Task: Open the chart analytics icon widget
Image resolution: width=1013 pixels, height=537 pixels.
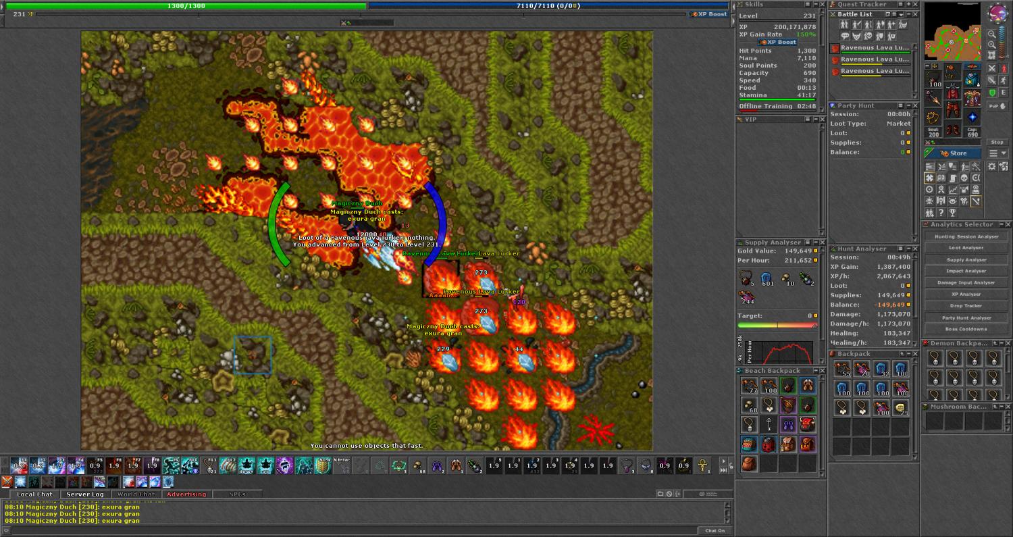Action: tap(952, 190)
